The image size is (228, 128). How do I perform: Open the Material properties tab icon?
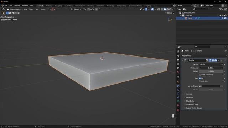pos(178,105)
